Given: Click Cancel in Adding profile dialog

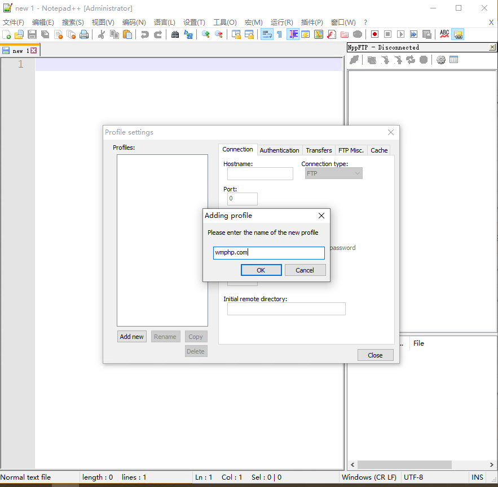Looking at the screenshot, I should (305, 270).
